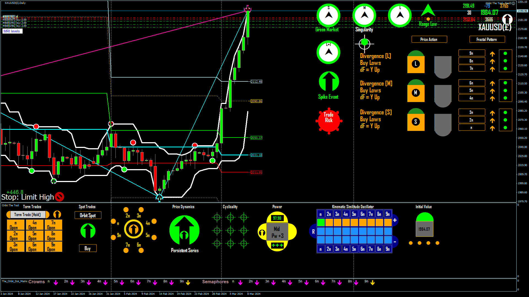Click the Green Market S compass icon
Image resolution: width=529 pixels, height=297 pixels.
pyautogui.click(x=328, y=15)
